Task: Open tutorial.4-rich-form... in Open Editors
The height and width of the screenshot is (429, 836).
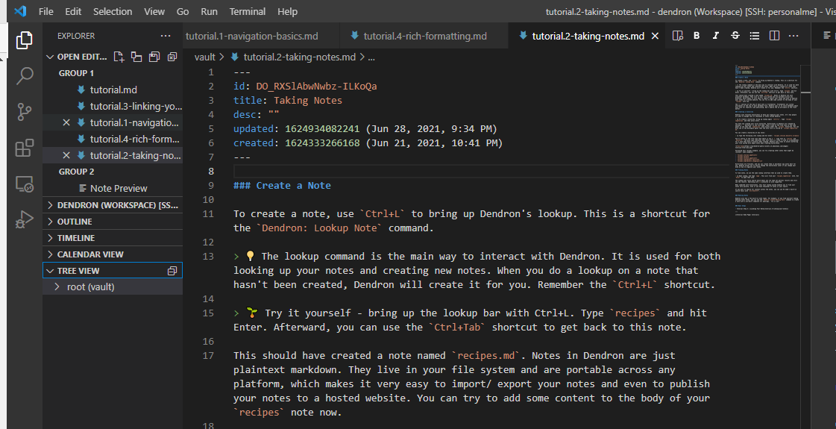Action: click(x=113, y=140)
